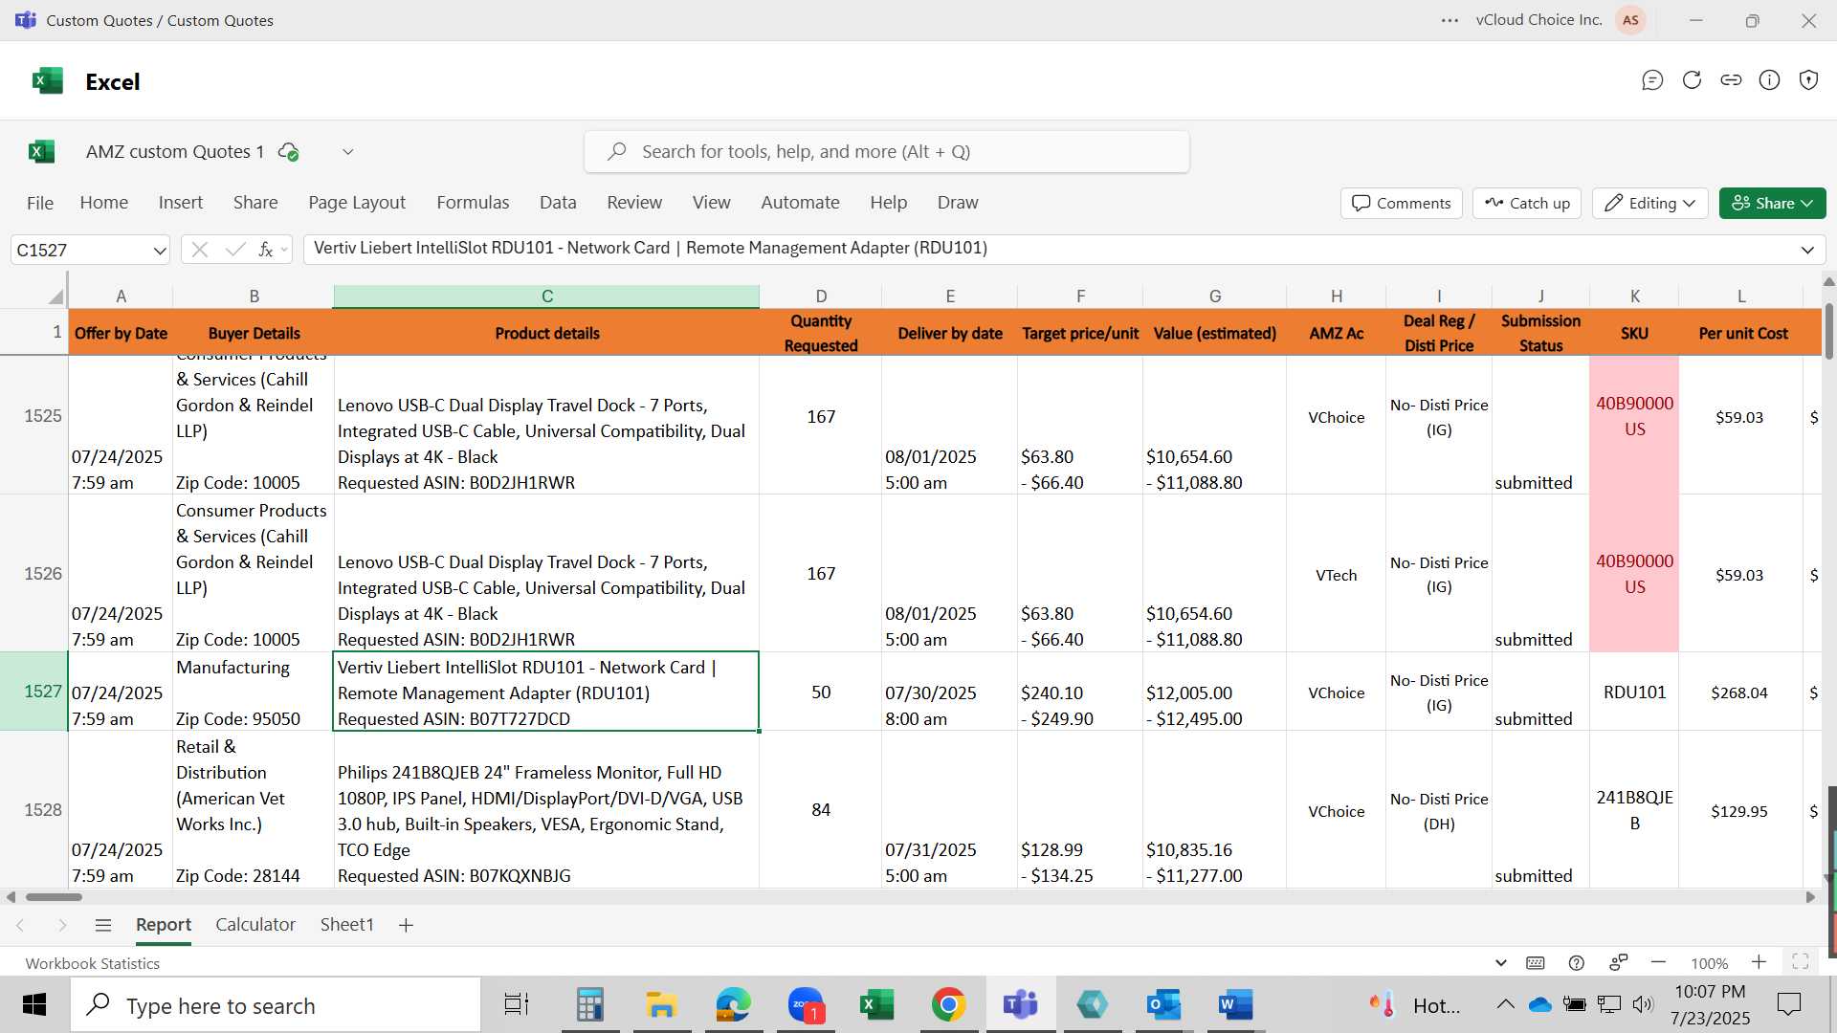Click the 100% zoom level
This screenshot has width=1837, height=1033.
tap(1709, 963)
